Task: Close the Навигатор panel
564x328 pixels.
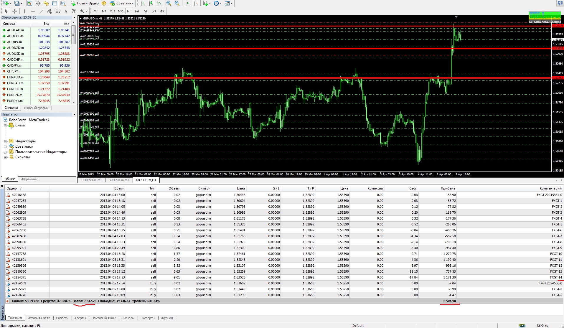Action: coord(74,114)
